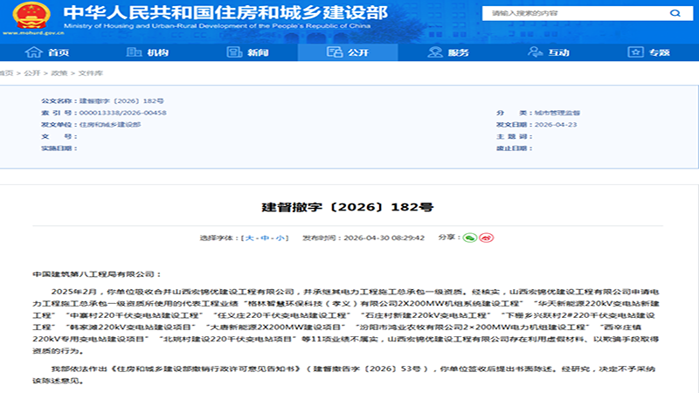Go to 政策 in breadcrumb

click(59, 73)
